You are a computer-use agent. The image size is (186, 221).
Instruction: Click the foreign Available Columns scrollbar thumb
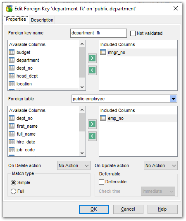pos(82,122)
